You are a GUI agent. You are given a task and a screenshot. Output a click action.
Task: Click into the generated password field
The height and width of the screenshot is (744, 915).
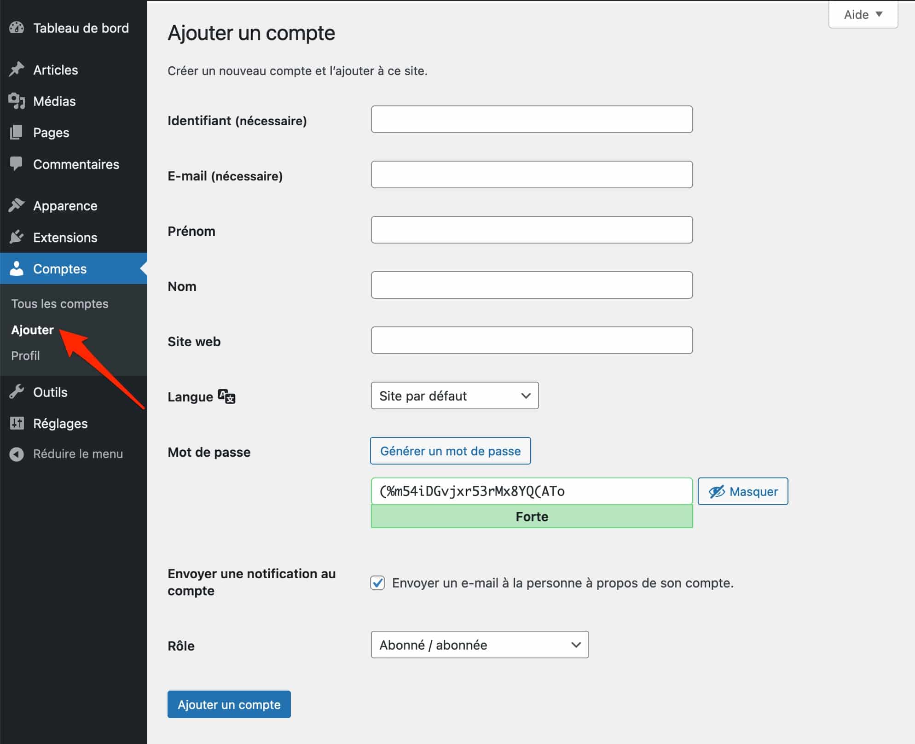(x=532, y=491)
